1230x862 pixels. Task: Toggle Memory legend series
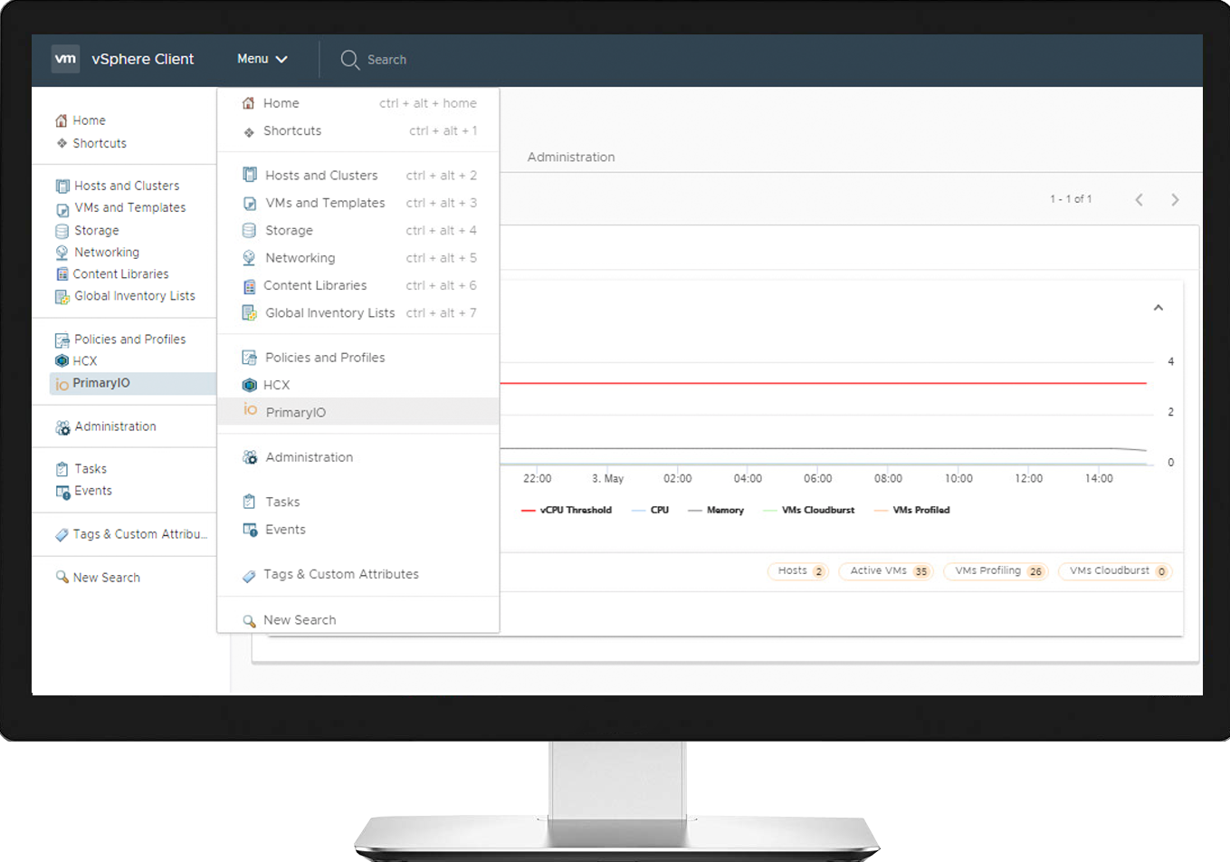click(x=716, y=511)
